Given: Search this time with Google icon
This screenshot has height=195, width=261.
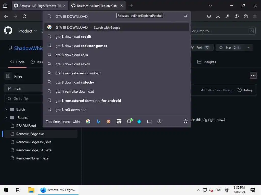Looking at the screenshot, I should [x=88, y=121].
